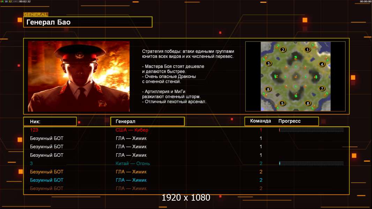Click the 'Команда' column header
The width and height of the screenshot is (372, 209).
(x=260, y=121)
